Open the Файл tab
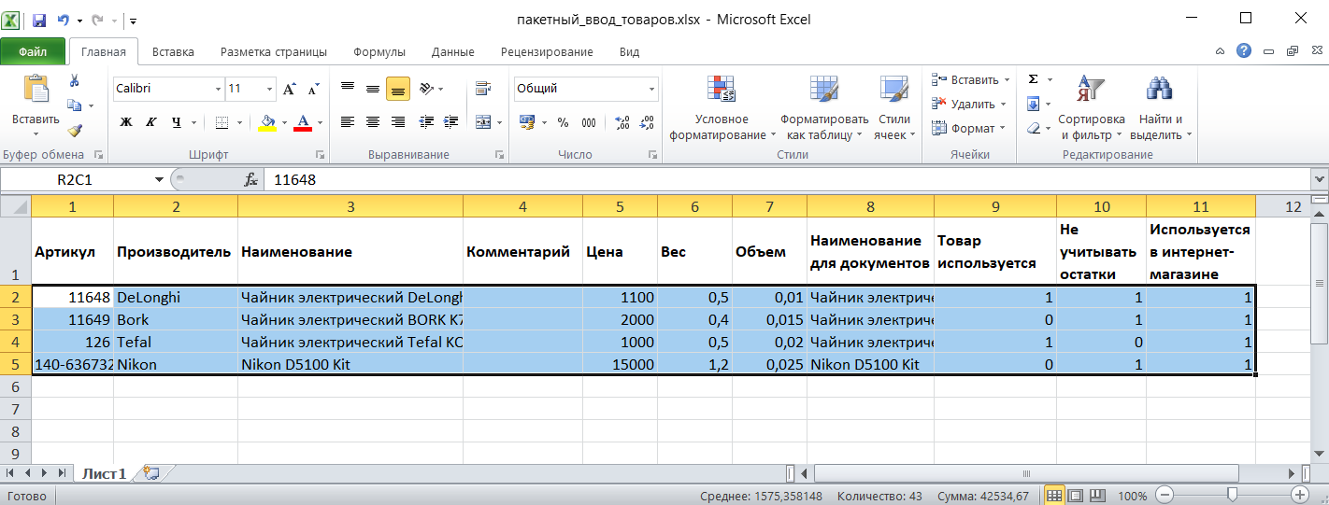The width and height of the screenshot is (1329, 505). click(x=33, y=51)
